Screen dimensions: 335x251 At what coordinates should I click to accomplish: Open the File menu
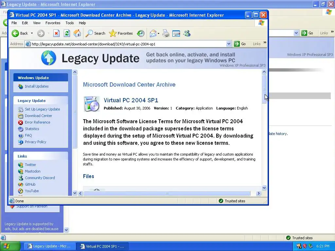14,23
